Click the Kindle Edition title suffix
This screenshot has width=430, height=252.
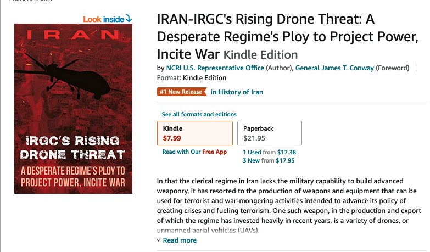click(261, 55)
